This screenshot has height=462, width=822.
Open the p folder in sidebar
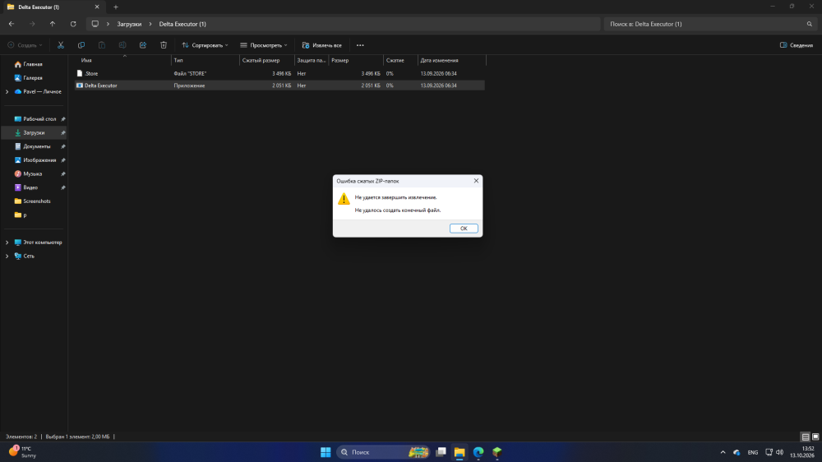pos(24,215)
